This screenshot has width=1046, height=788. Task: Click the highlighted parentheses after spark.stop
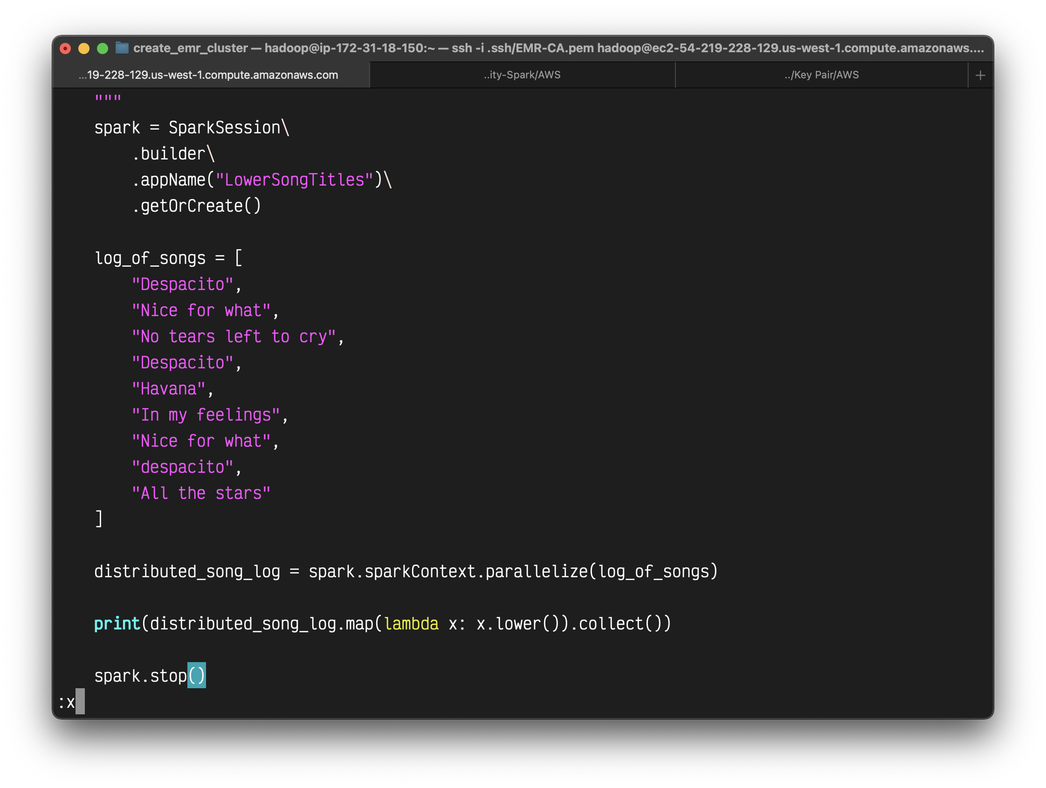[x=196, y=676]
